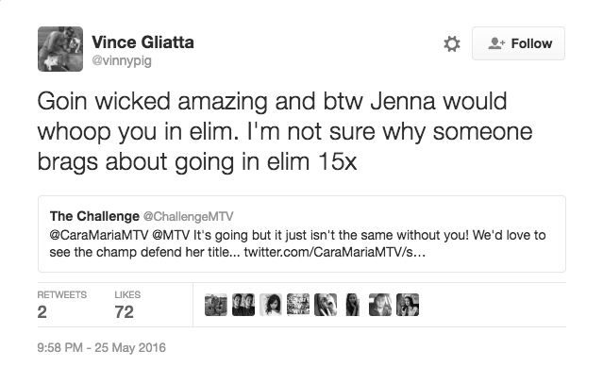Image resolution: width=603 pixels, height=367 pixels.
Task: Open The Challenge quoted tweet author
Action: click(x=94, y=216)
